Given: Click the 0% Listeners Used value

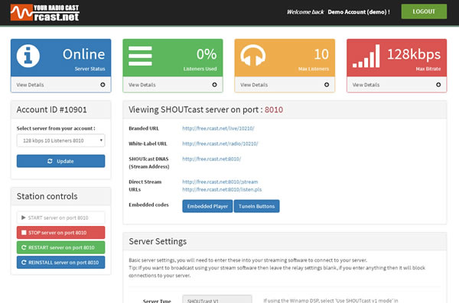Looking at the screenshot, I should [x=207, y=54].
